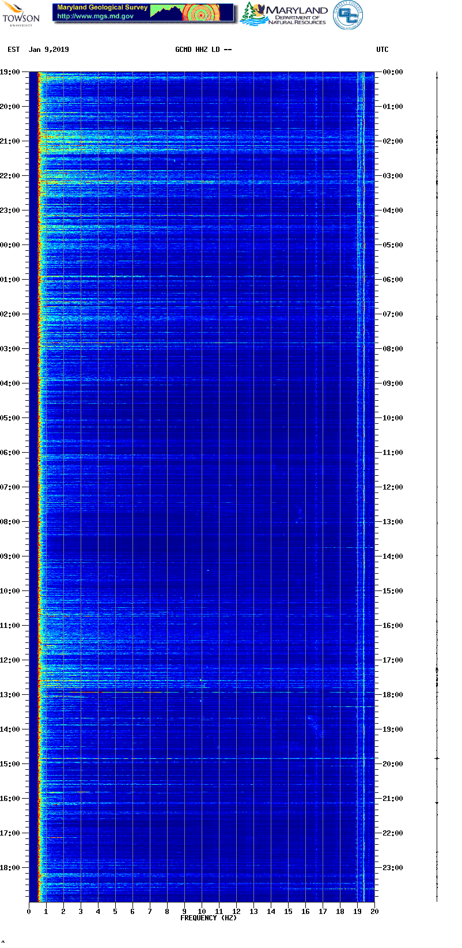This screenshot has height=948, width=462.
Task: Click the 18:00 UTC time marker
Action: point(393,695)
